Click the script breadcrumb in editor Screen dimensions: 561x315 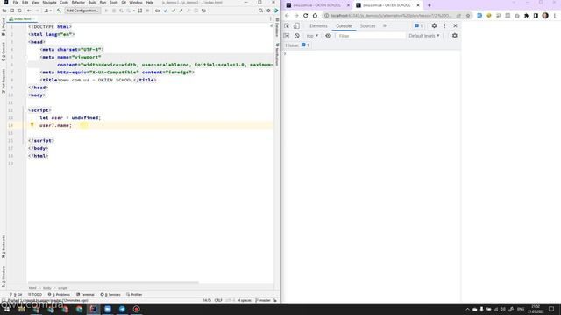[x=62, y=288]
